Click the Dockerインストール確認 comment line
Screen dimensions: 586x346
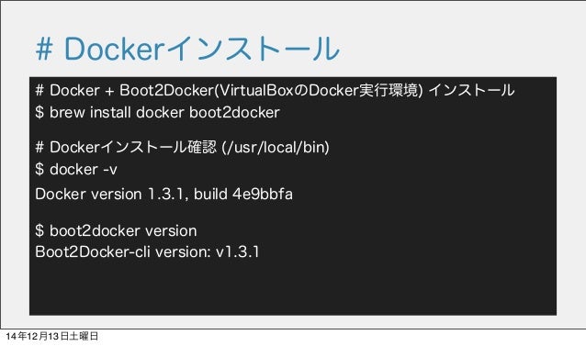183,147
